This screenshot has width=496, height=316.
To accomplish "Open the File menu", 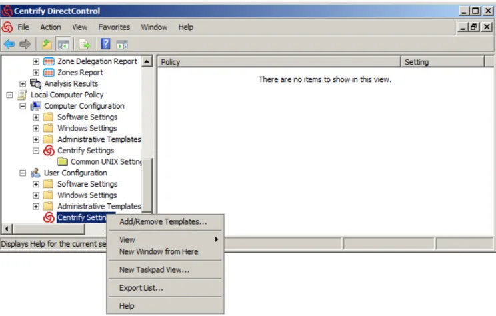I will point(23,27).
